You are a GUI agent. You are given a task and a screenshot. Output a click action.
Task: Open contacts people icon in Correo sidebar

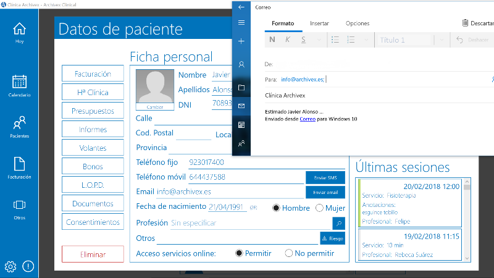241,143
